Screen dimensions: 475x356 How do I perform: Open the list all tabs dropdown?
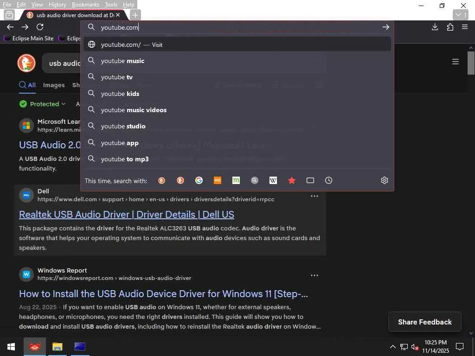click(461, 15)
